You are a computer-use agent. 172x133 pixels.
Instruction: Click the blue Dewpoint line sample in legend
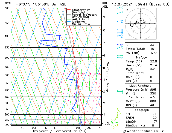tap(69, 12)
